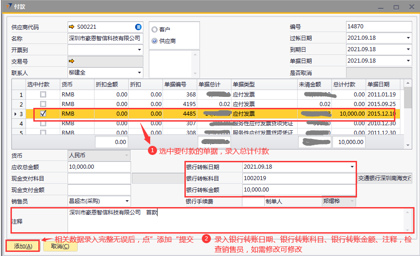Check the payment box for document 4195
Screen dimensions: 420x256
click(43, 104)
